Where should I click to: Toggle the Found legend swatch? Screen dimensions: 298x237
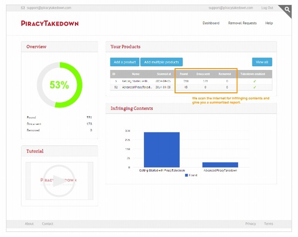coord(186,175)
